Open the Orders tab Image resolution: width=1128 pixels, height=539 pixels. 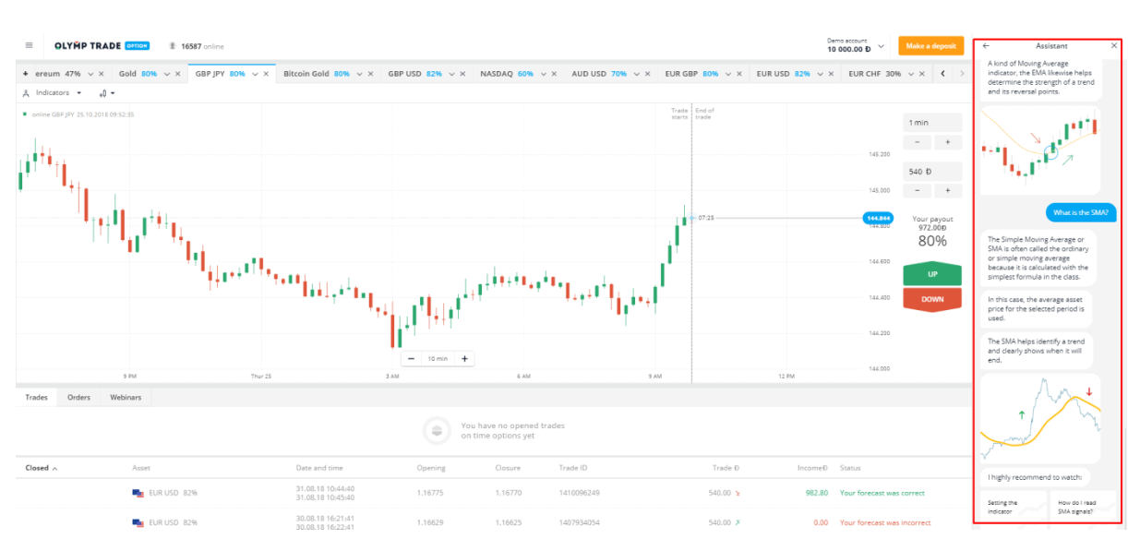[78, 398]
